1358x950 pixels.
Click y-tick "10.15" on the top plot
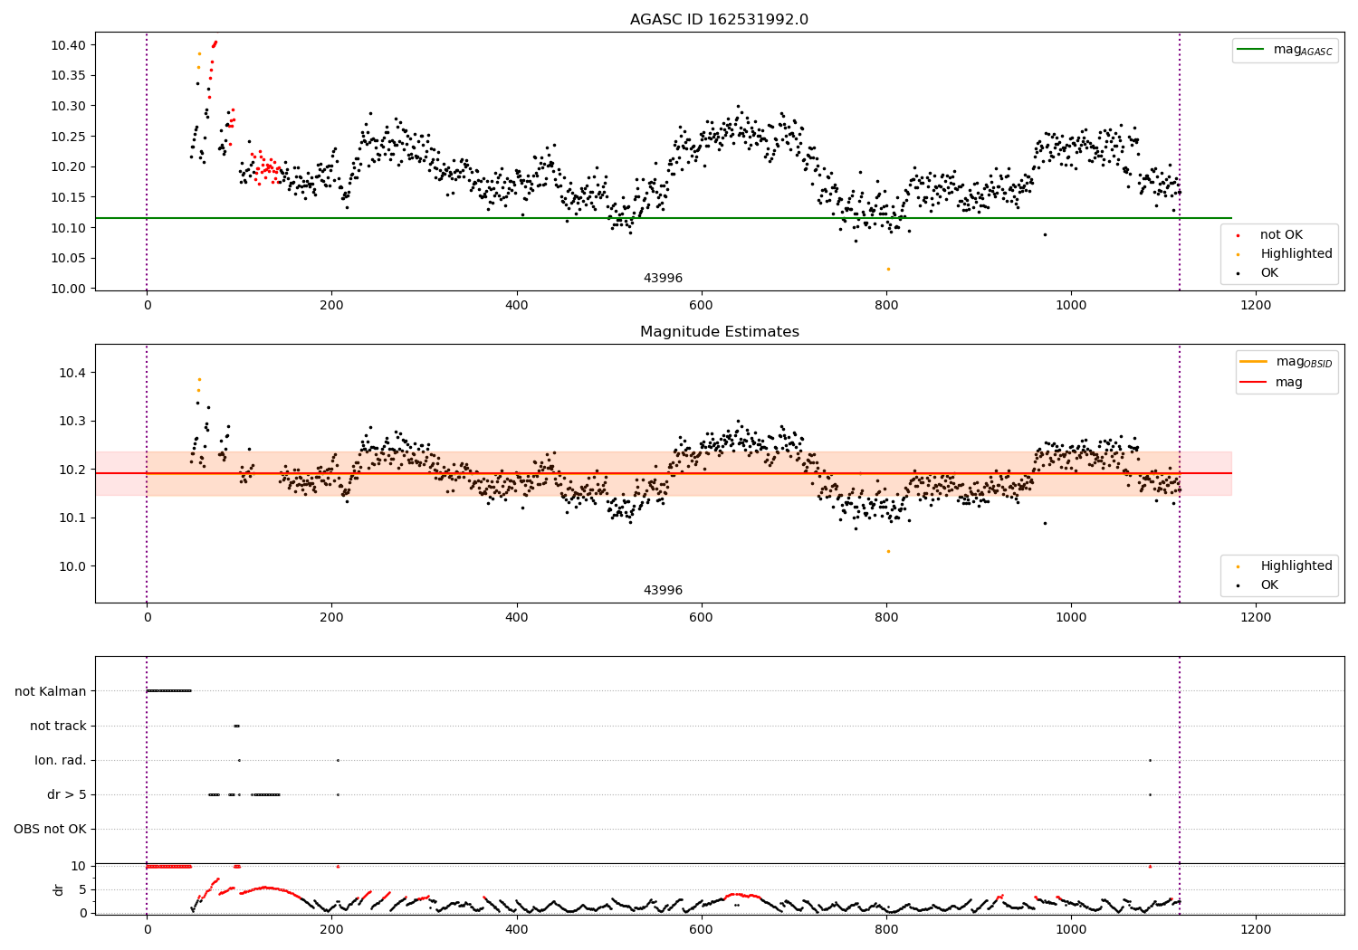pyautogui.click(x=69, y=197)
